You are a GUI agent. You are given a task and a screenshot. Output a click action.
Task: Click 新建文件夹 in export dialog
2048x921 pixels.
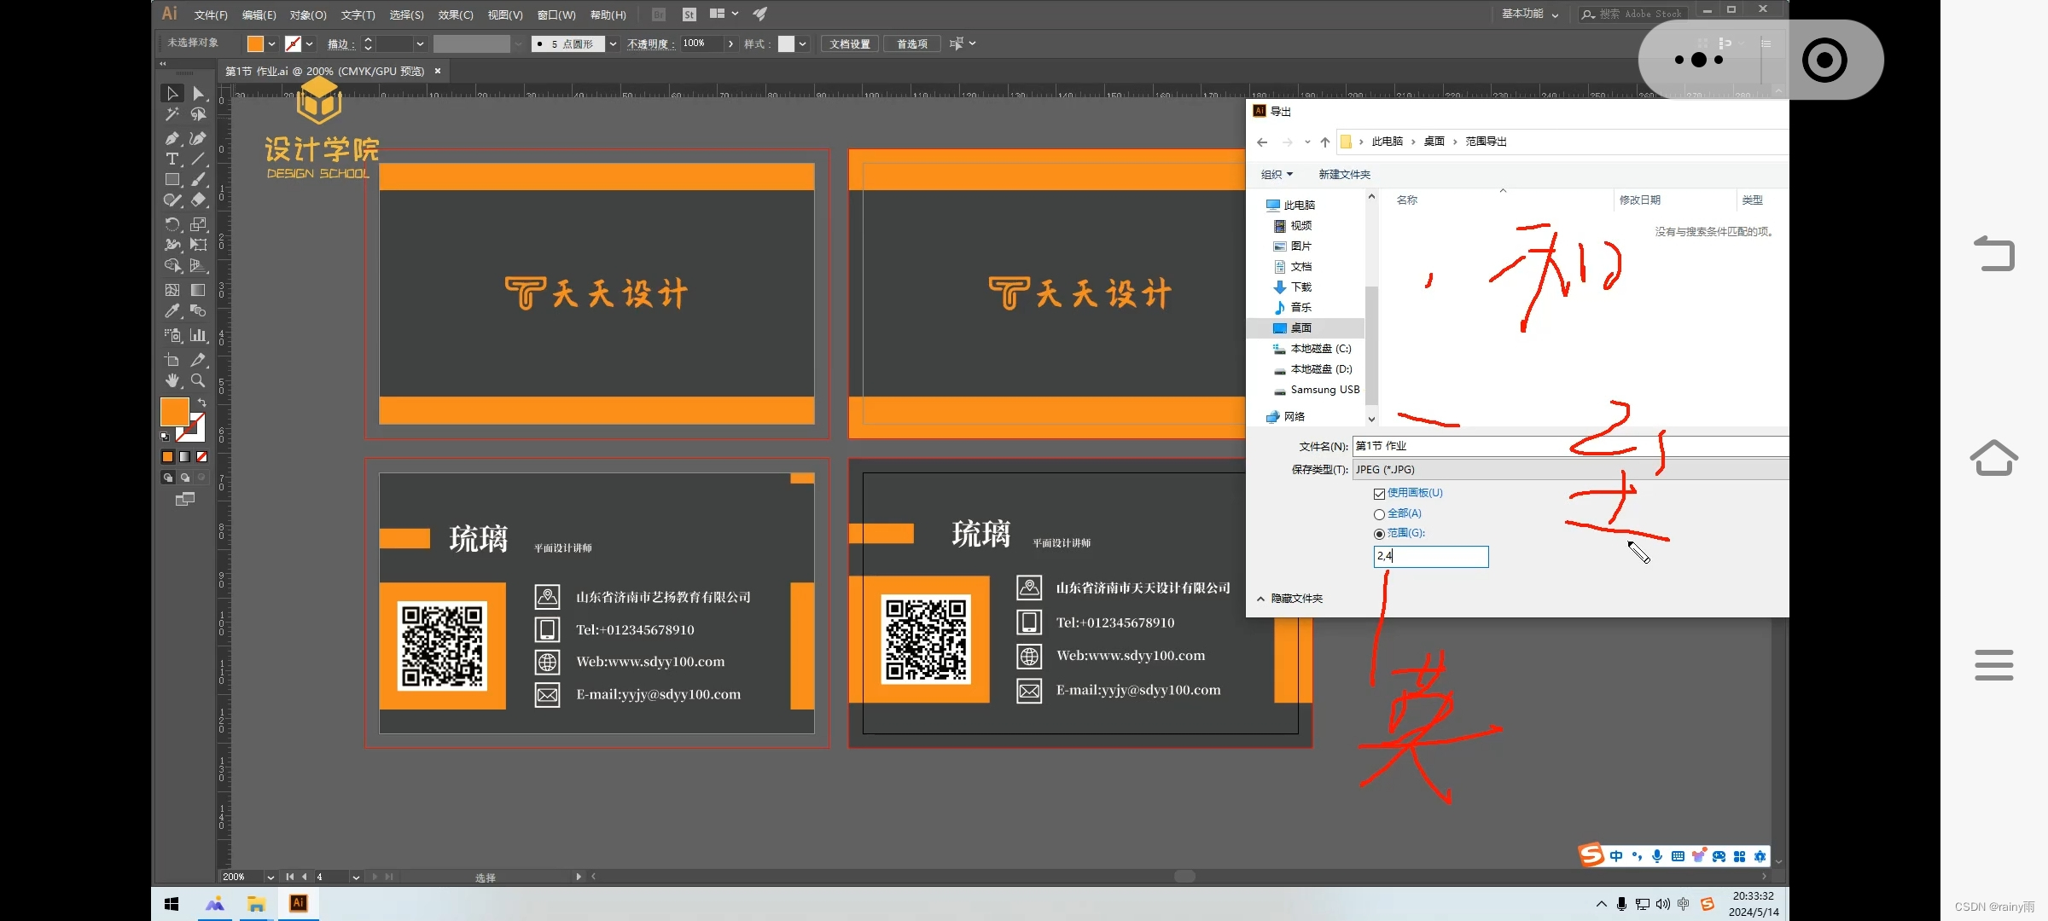[1344, 174]
